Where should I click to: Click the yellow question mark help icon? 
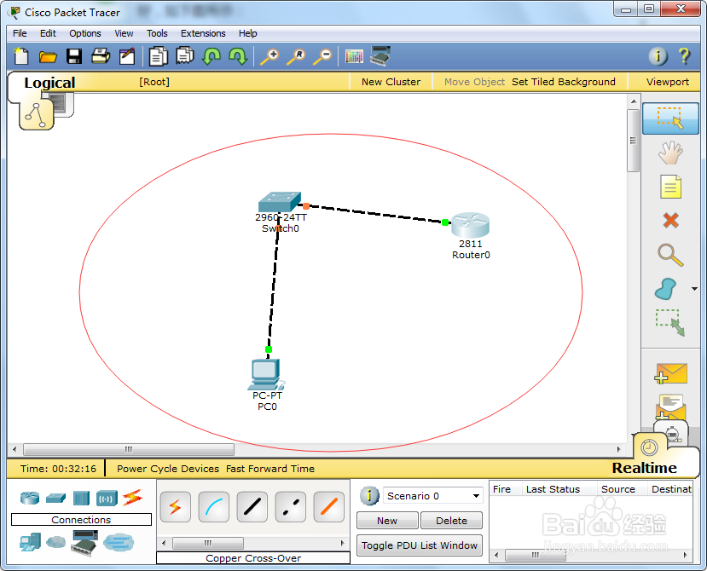click(x=684, y=56)
